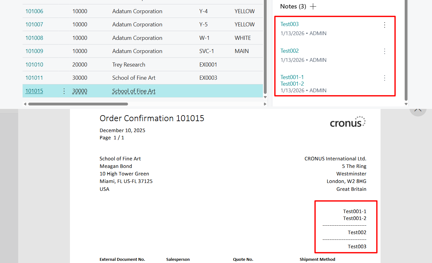Screen dimensions: 432x263
Task: Open the Test003 note
Action: point(290,24)
